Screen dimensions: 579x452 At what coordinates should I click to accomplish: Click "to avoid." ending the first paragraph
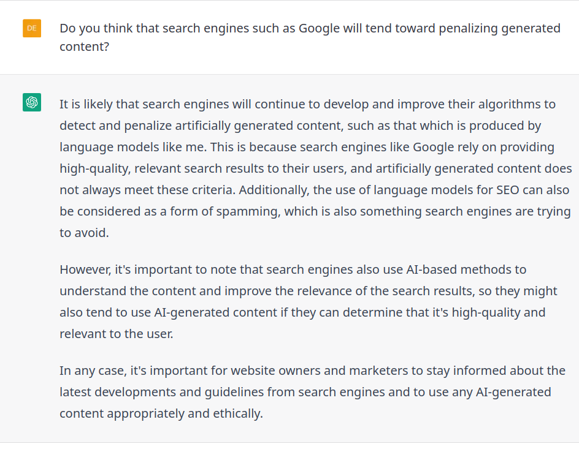point(84,233)
